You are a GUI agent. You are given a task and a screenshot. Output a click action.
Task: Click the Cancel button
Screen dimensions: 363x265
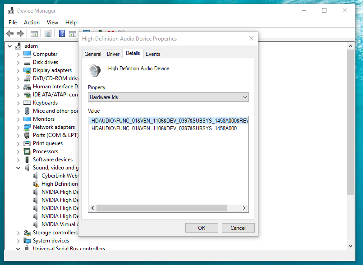(x=238, y=228)
